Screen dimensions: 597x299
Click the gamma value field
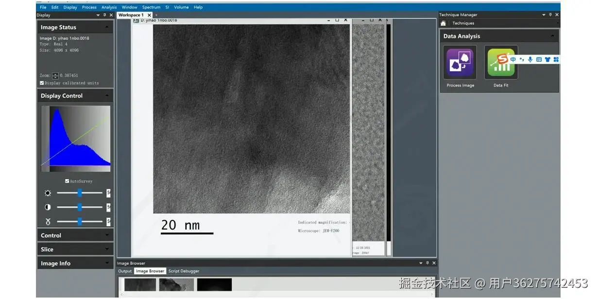[x=108, y=222]
